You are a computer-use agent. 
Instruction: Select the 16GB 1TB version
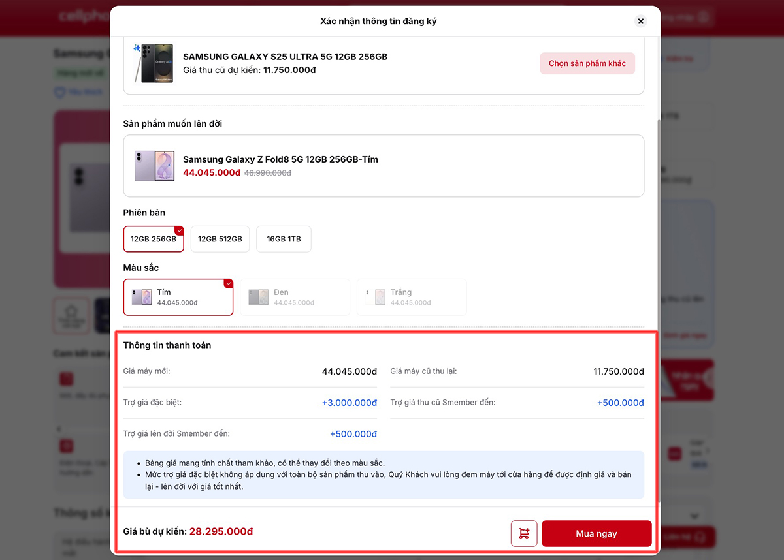point(284,239)
